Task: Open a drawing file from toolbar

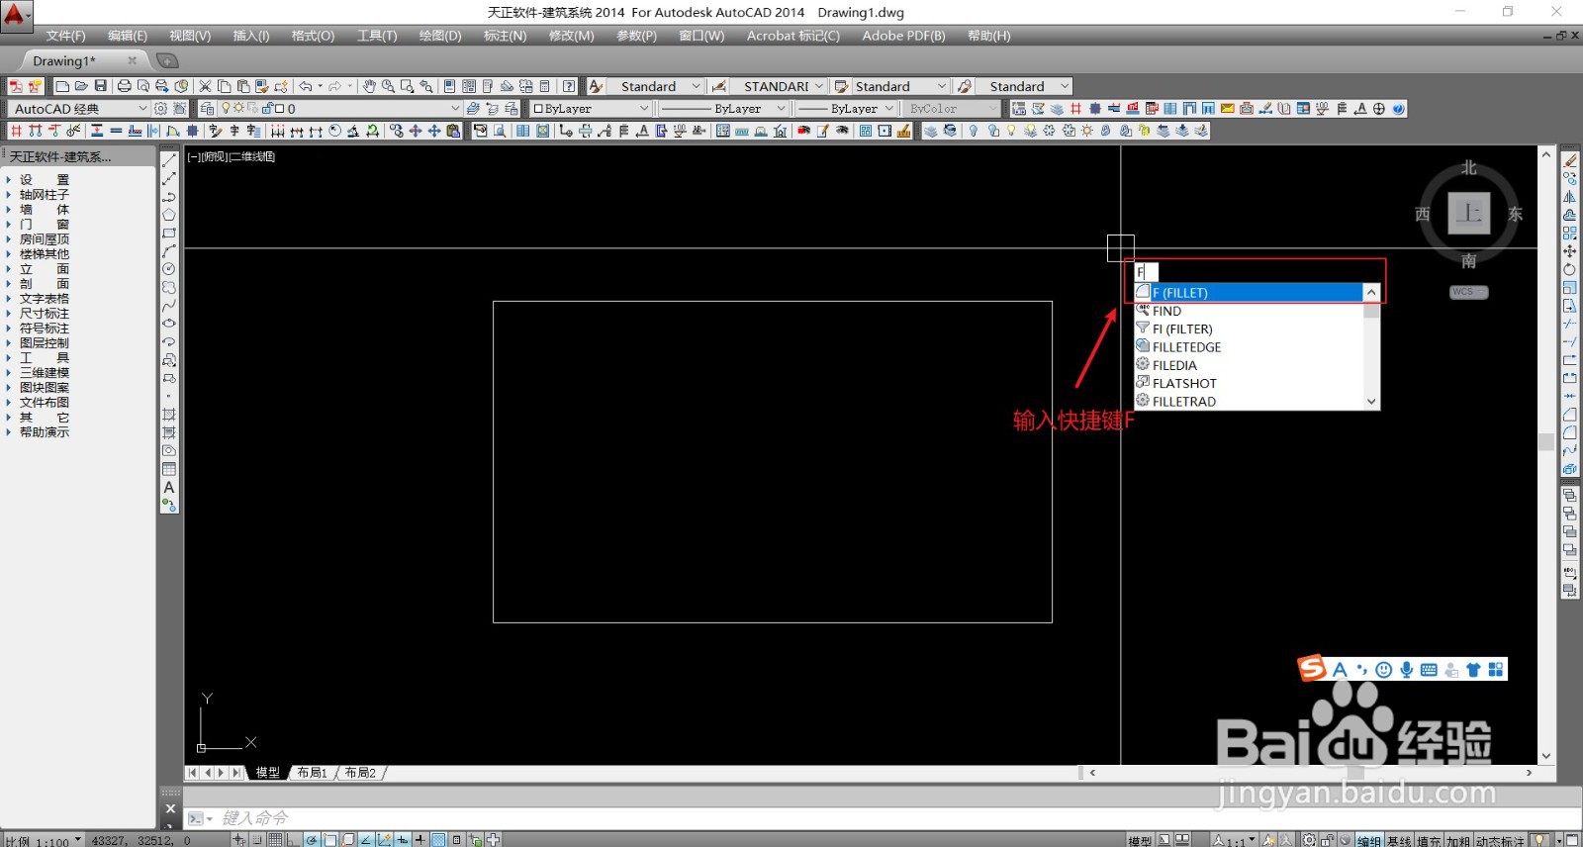Action: (81, 86)
